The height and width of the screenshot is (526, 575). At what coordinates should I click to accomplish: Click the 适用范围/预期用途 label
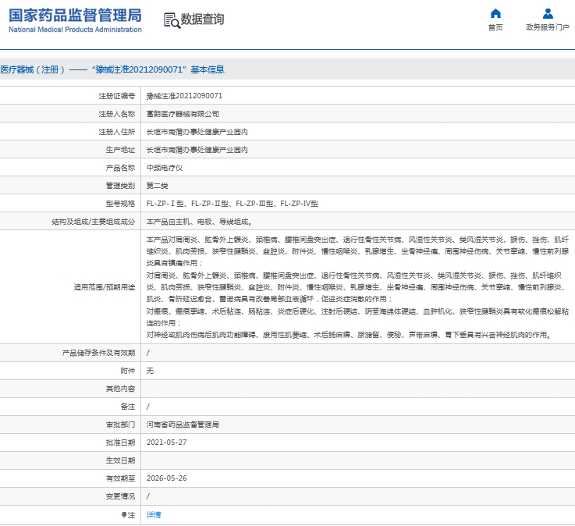point(104,287)
